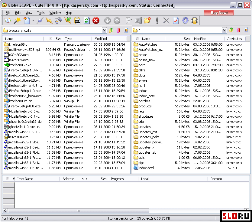Click the Buy Now! button

pos(219,13)
